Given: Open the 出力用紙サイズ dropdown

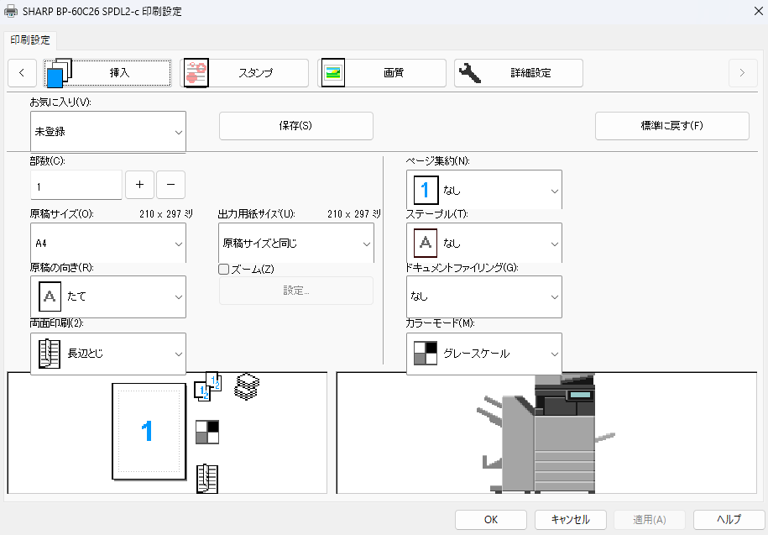Looking at the screenshot, I should tap(296, 243).
